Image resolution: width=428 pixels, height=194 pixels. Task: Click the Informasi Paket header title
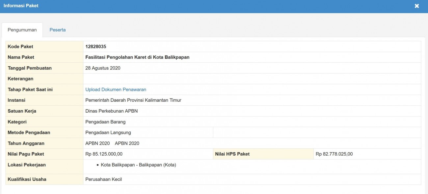[21, 6]
